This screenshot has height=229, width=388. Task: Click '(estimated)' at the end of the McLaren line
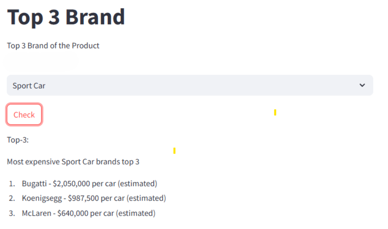(136, 213)
